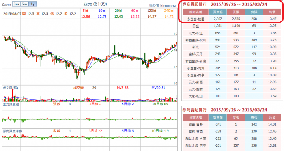Open broker 群益金鼎-西屯 in sell ranking
284x151 pixels.
(195, 146)
